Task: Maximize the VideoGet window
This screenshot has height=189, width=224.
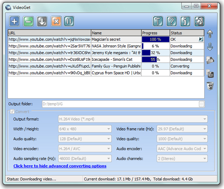Action: pos(196,6)
